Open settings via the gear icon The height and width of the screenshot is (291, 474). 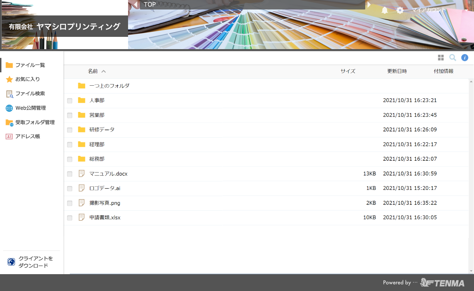click(x=400, y=10)
